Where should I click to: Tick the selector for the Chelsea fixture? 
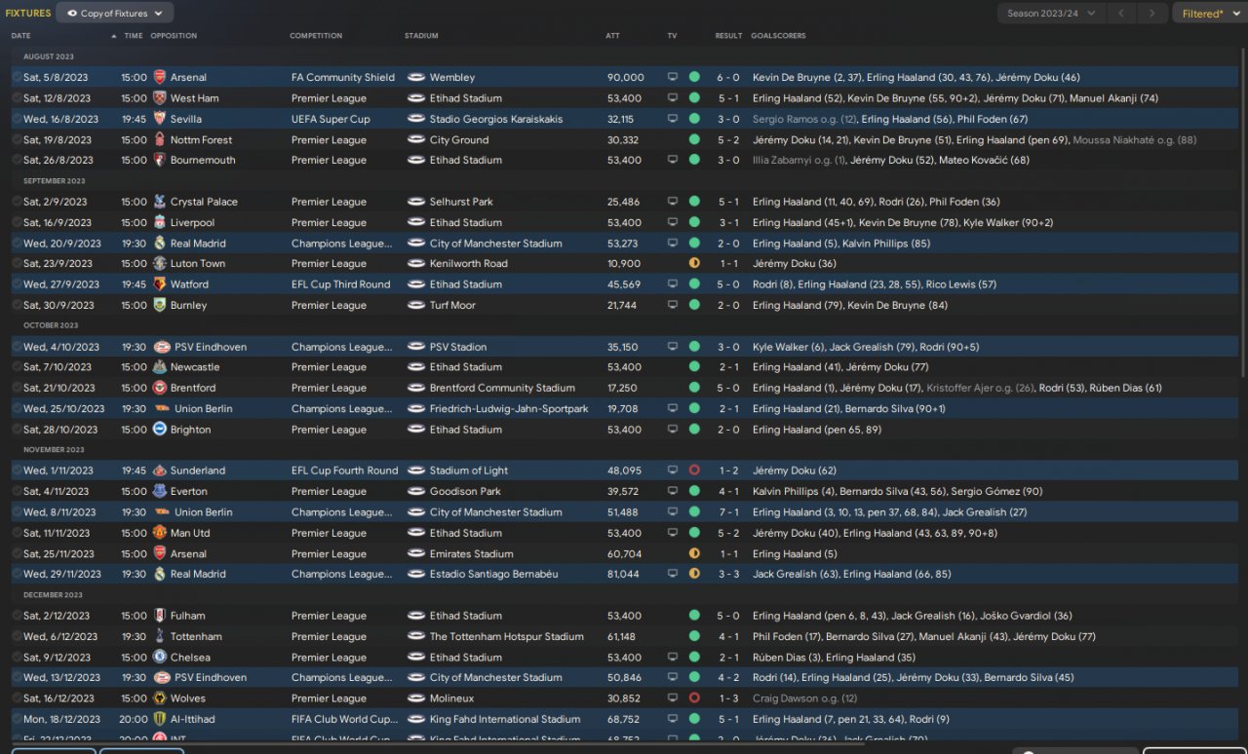pos(17,658)
